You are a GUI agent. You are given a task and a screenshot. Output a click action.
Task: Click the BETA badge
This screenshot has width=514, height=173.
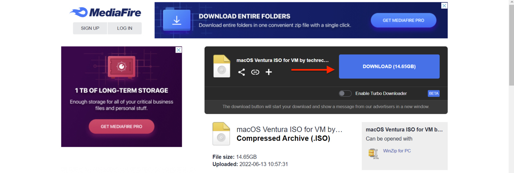(x=434, y=93)
